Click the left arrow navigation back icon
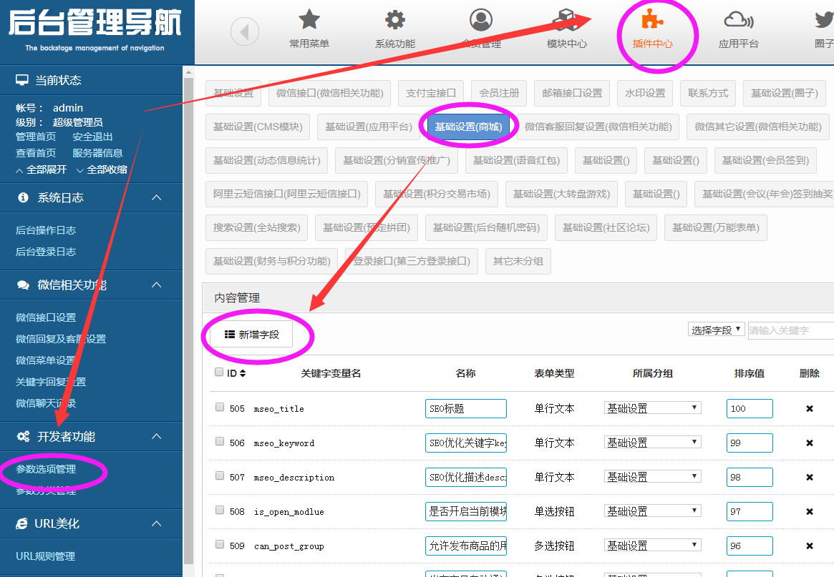 click(245, 32)
